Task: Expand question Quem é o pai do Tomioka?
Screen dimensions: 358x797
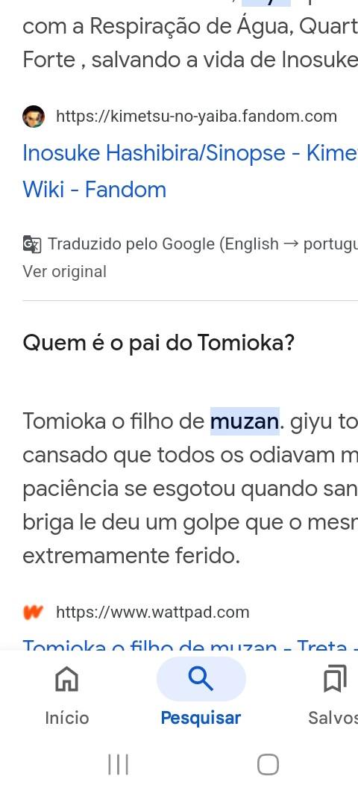Action: 158,344
